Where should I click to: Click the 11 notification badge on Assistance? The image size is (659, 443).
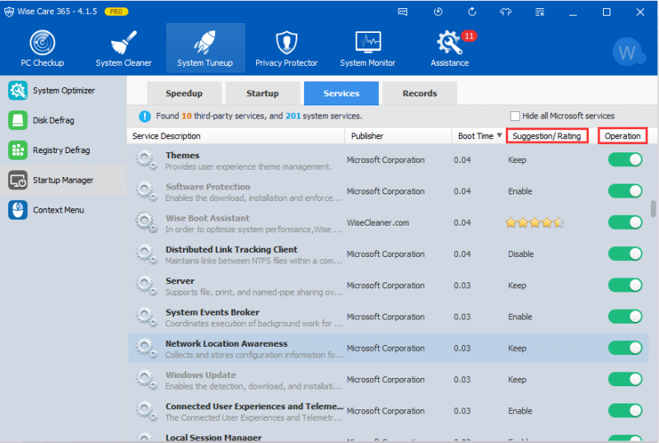point(469,36)
